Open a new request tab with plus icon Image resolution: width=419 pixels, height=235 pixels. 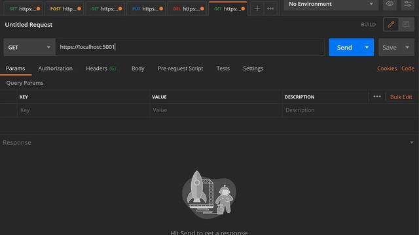(257, 8)
